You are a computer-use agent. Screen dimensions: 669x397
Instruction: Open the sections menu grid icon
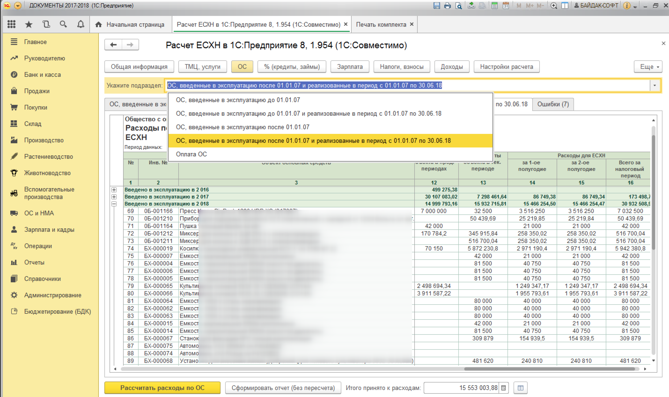(x=12, y=24)
